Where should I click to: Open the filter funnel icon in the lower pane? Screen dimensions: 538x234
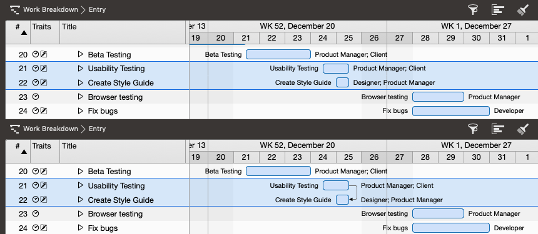tap(473, 129)
